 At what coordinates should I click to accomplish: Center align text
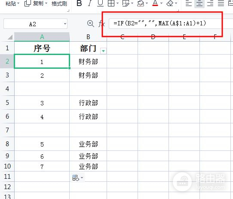click(x=199, y=3)
